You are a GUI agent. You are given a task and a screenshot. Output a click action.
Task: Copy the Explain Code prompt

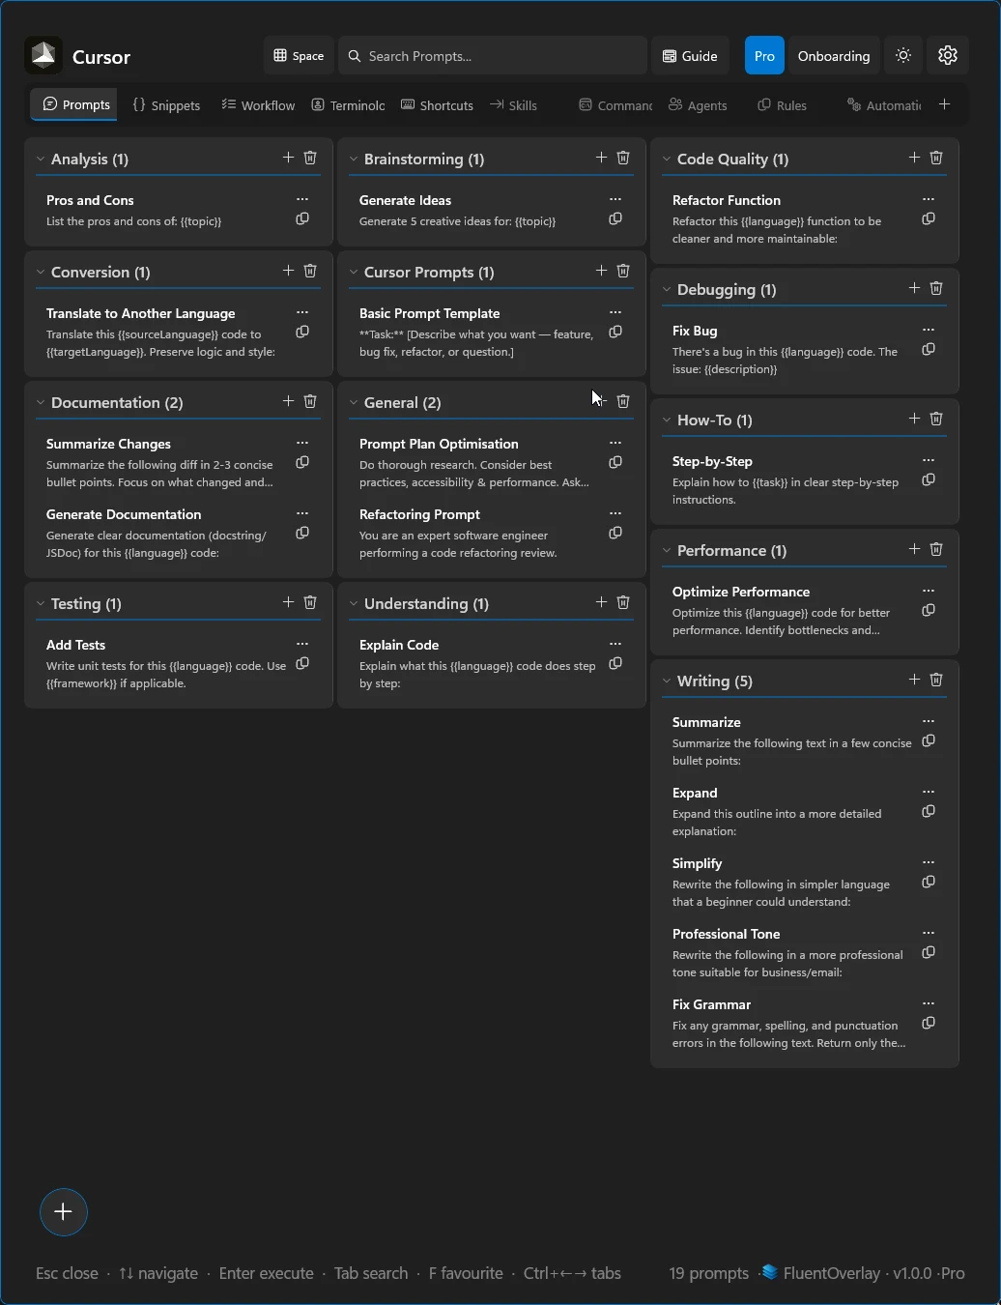[615, 664]
